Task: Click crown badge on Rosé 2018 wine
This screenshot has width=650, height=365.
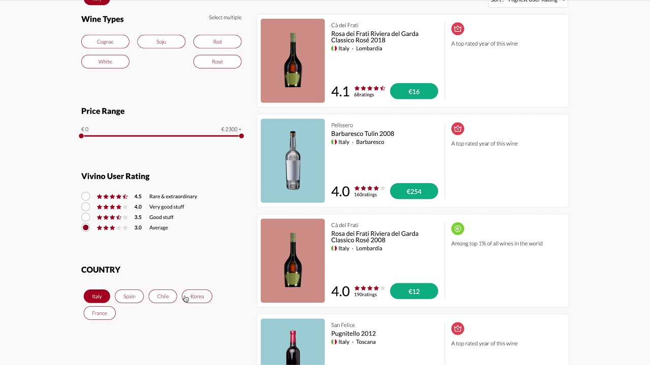Action: click(x=458, y=29)
